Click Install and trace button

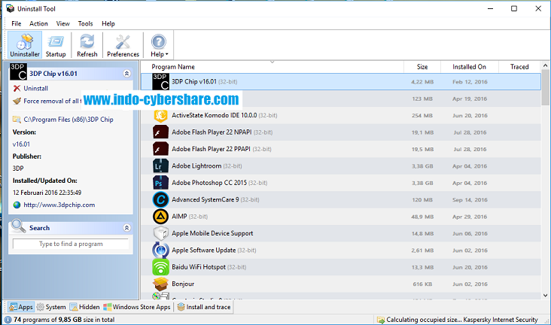pos(204,307)
